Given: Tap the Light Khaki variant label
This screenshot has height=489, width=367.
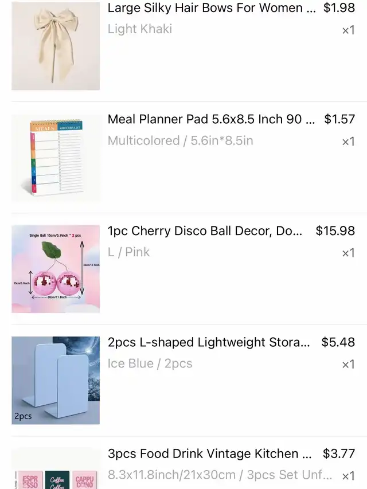Looking at the screenshot, I should pyautogui.click(x=140, y=29).
